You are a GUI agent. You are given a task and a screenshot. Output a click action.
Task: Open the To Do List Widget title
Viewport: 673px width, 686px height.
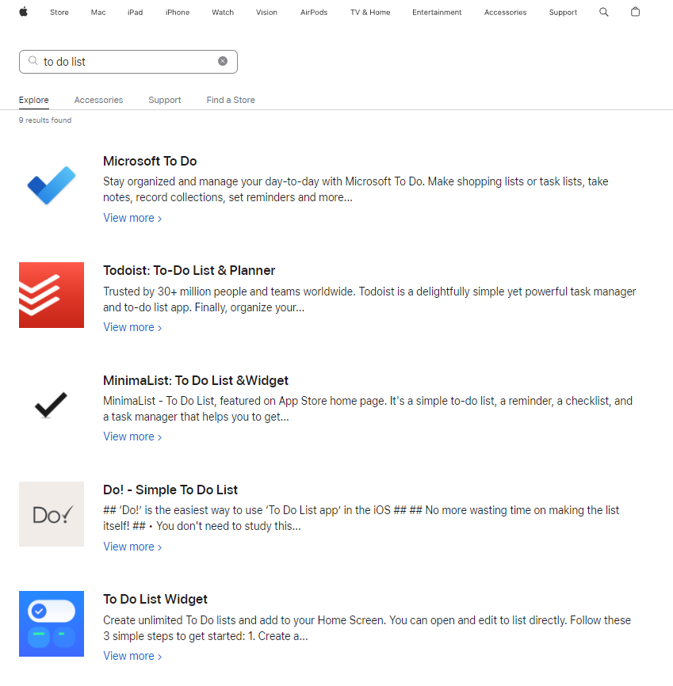[x=155, y=599]
